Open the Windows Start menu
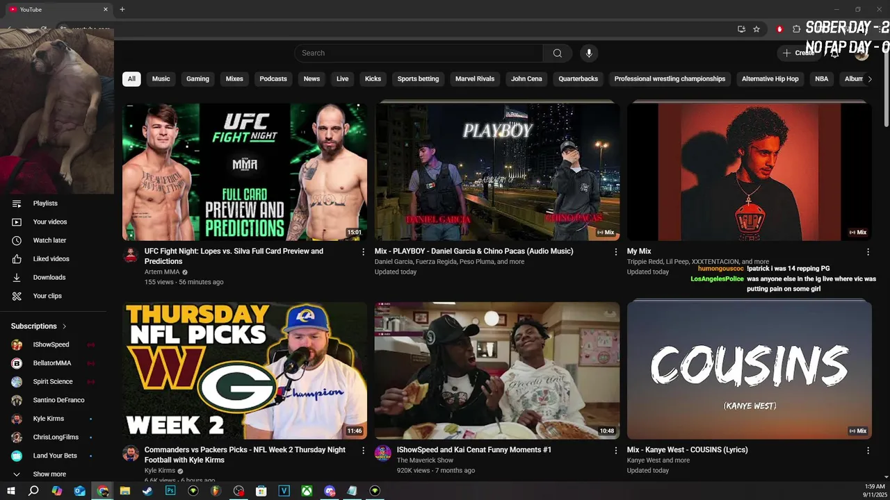 point(11,491)
